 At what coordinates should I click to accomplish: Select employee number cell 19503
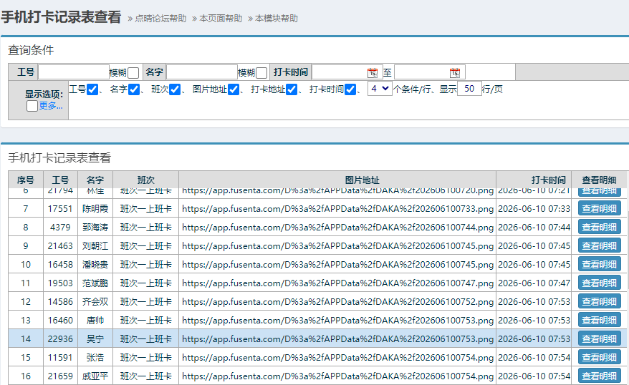pos(61,283)
